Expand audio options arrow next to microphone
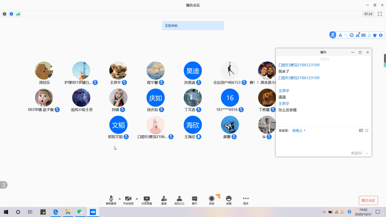 pos(119,198)
